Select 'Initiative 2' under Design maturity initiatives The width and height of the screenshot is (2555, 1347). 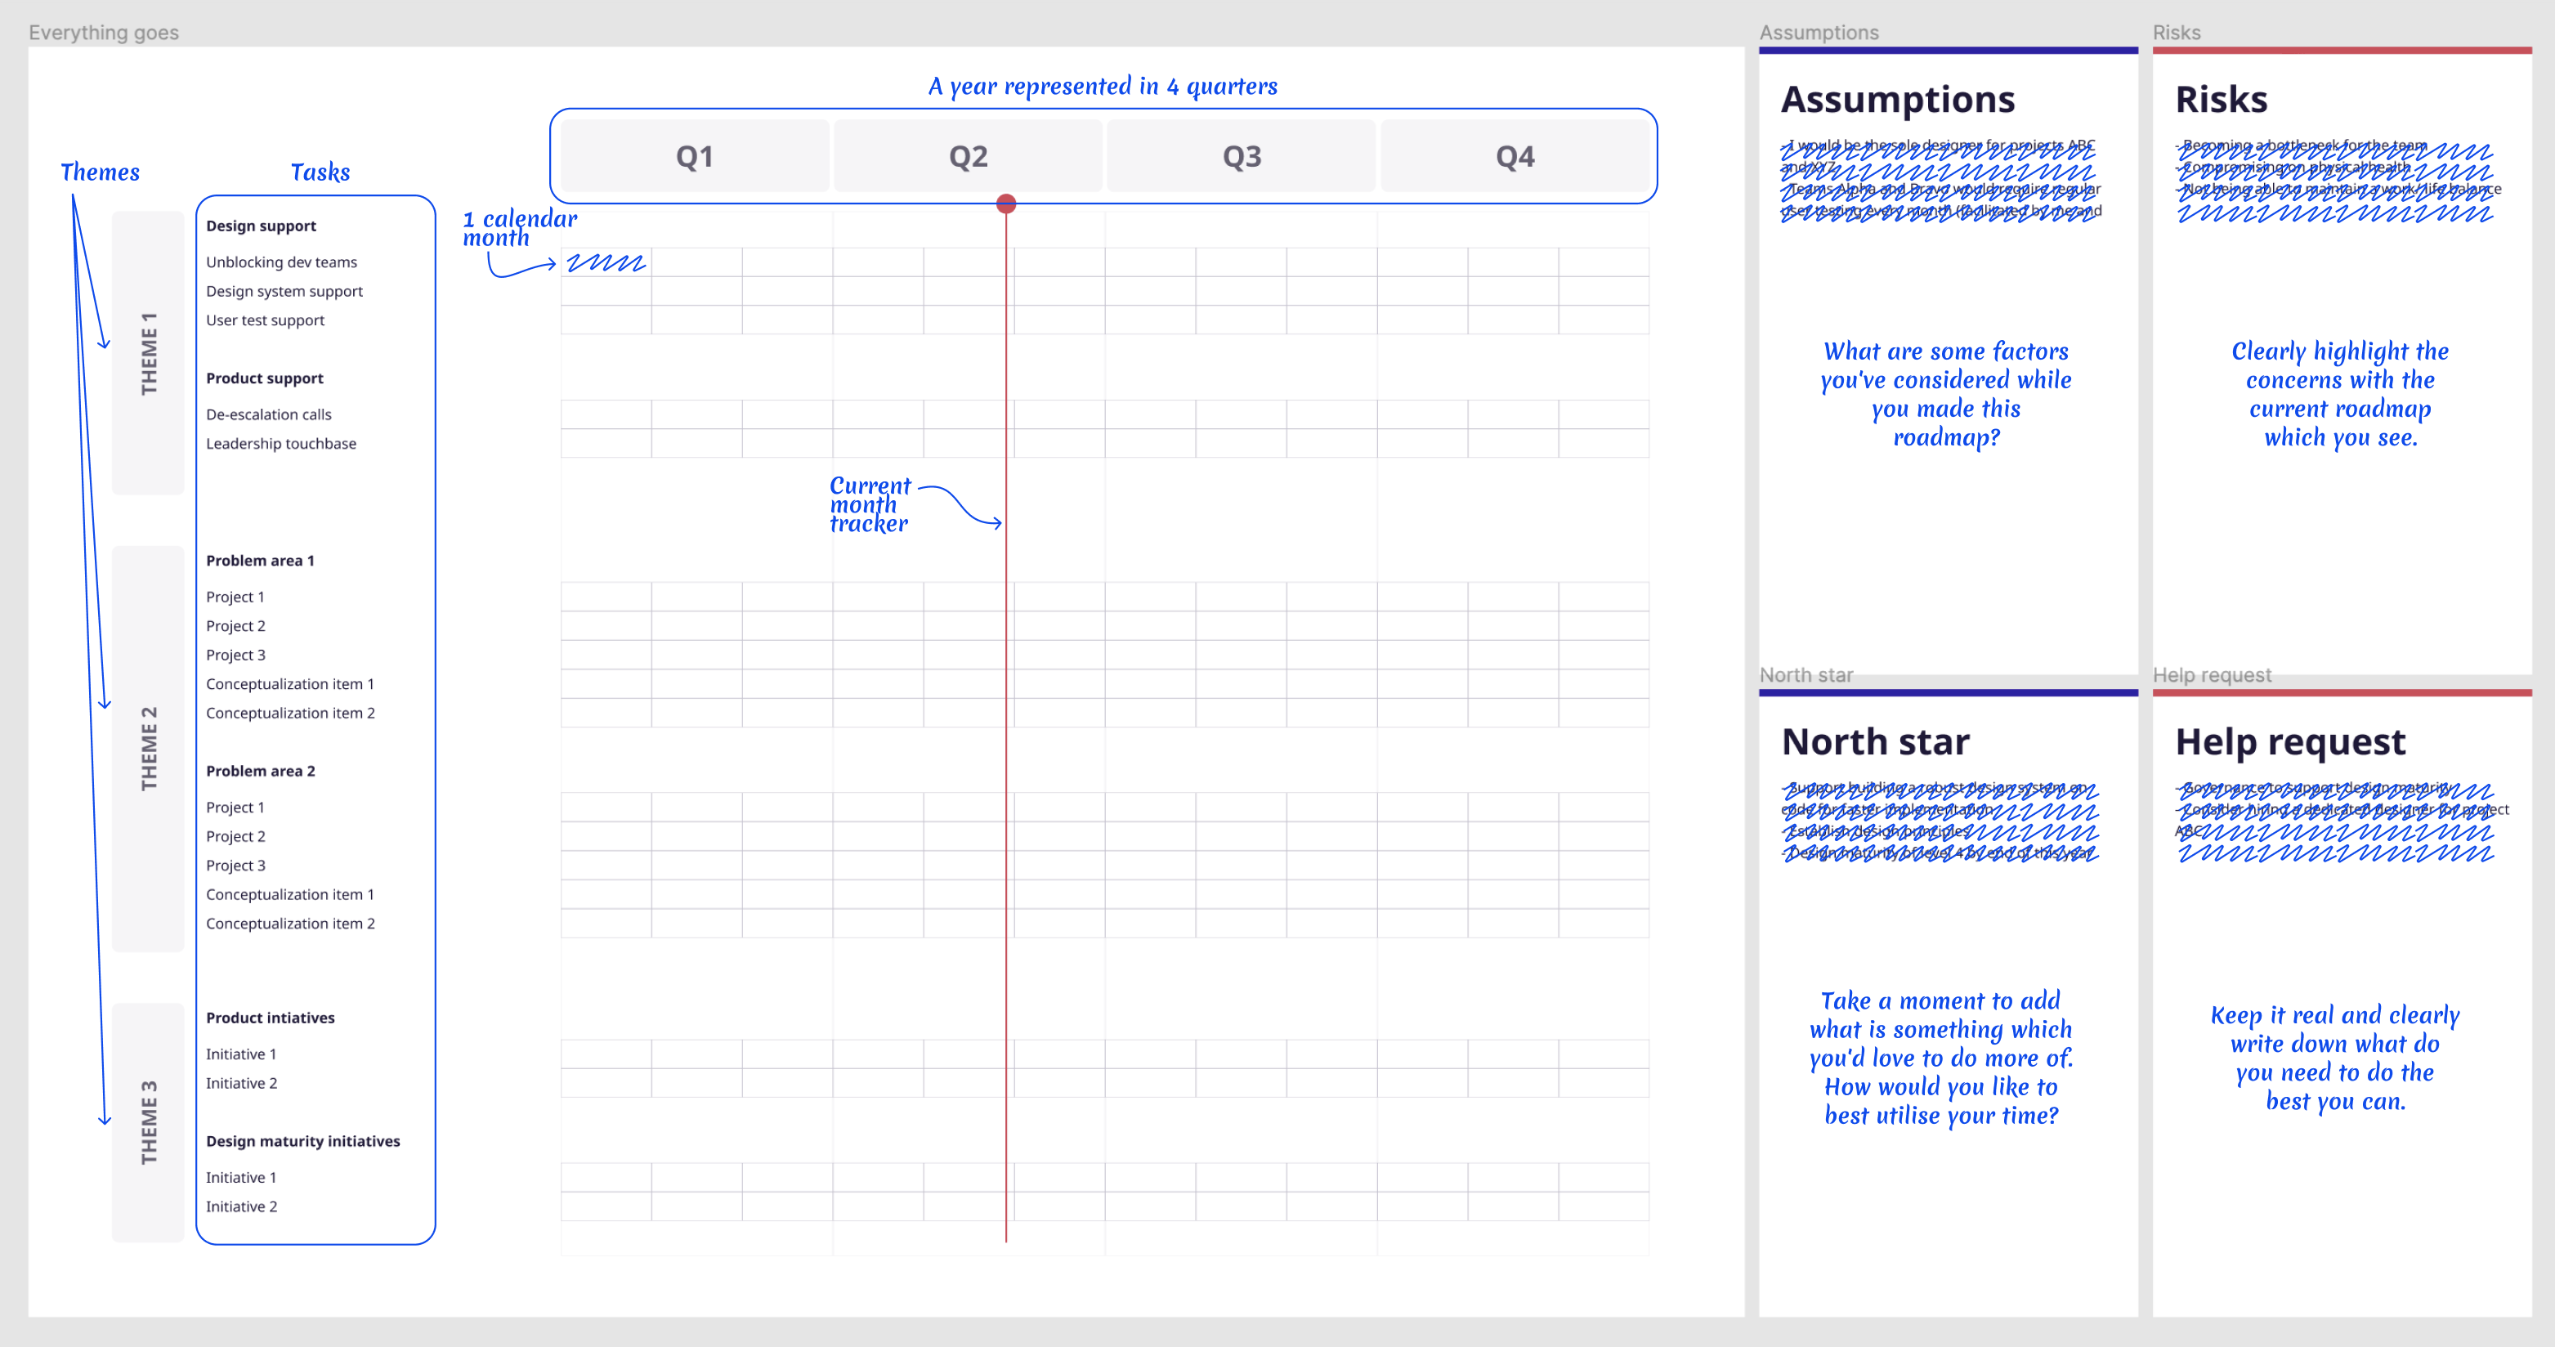[241, 1206]
